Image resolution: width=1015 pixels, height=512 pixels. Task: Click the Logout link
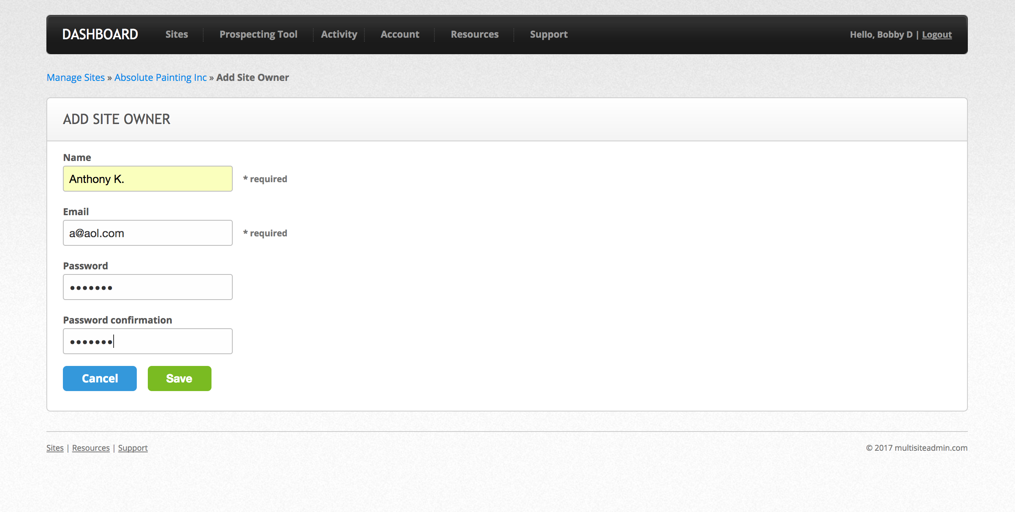[937, 34]
